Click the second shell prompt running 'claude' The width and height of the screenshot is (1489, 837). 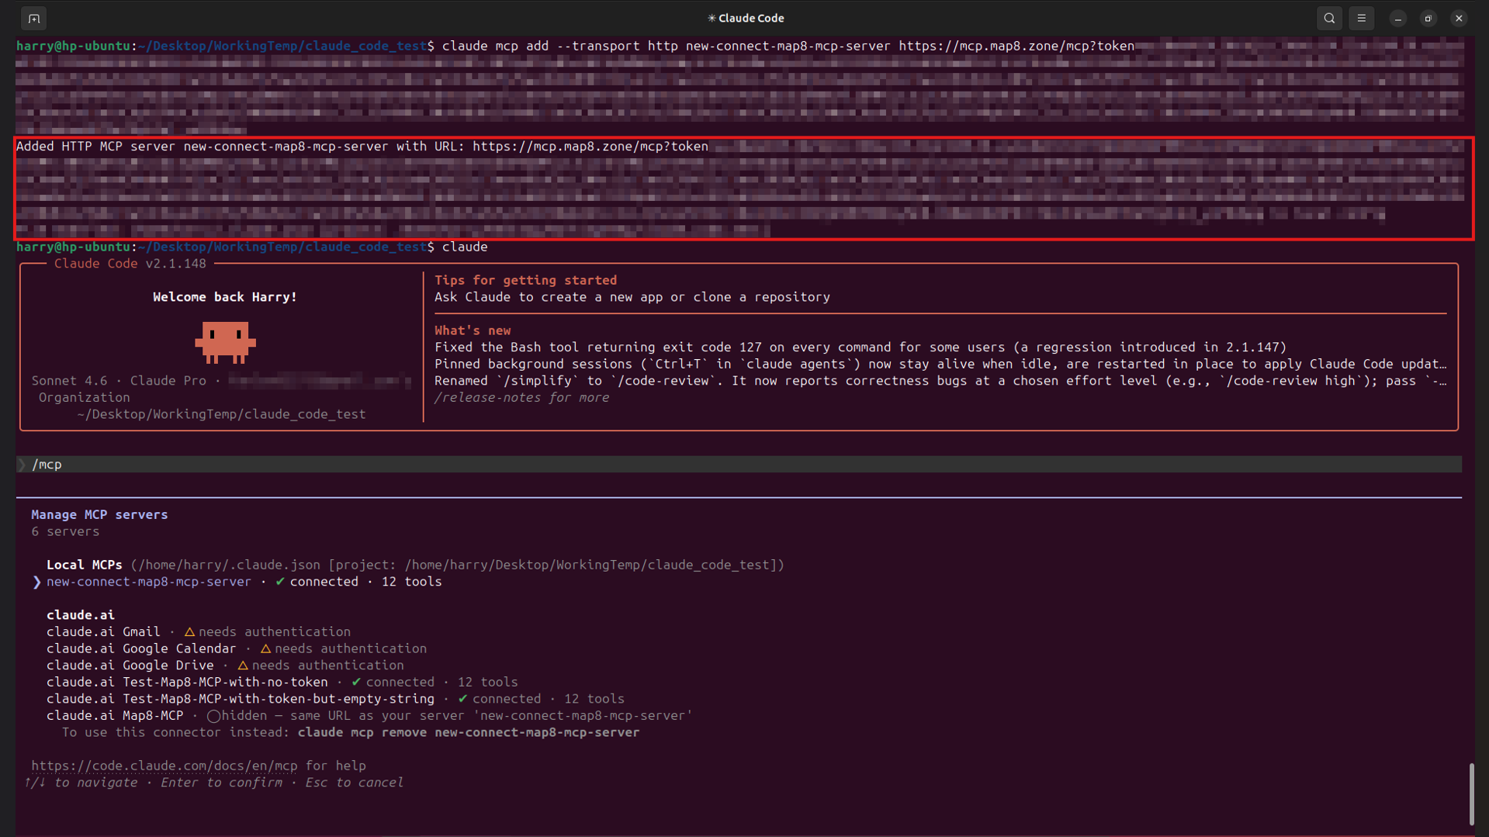pyautogui.click(x=252, y=247)
